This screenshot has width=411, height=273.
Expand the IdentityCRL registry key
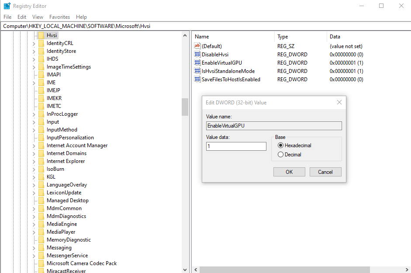(34, 43)
